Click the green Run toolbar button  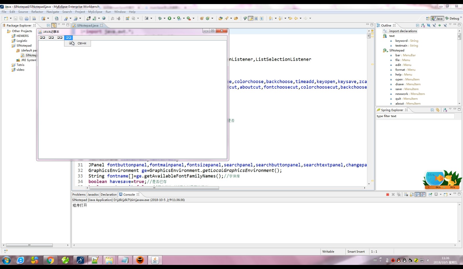click(x=169, y=18)
